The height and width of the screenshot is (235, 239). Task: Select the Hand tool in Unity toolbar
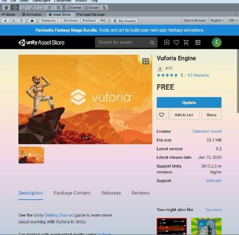point(6,8)
